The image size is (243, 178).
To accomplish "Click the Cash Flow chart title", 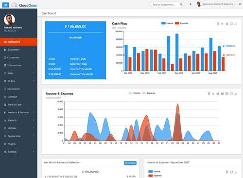I will (120, 24).
